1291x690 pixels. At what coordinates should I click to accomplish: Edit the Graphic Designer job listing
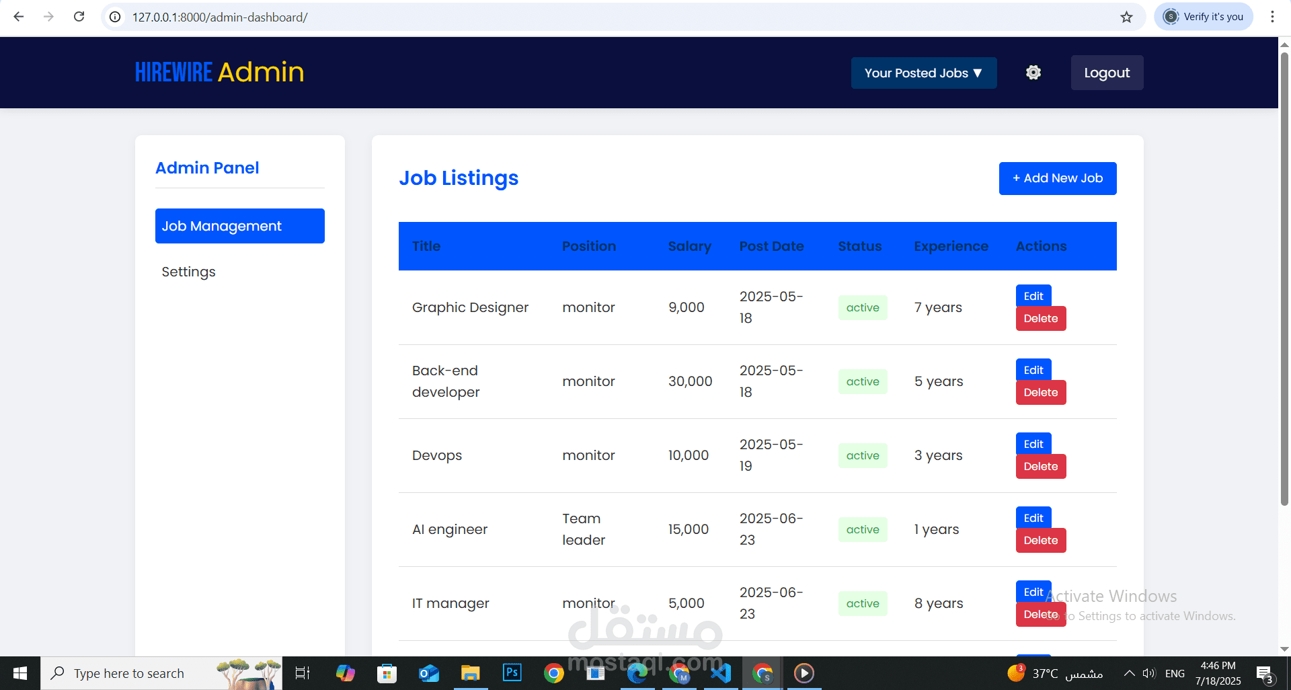(x=1033, y=296)
